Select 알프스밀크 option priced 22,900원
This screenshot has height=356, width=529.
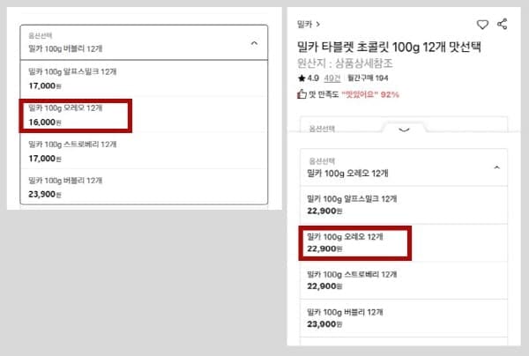click(404, 205)
